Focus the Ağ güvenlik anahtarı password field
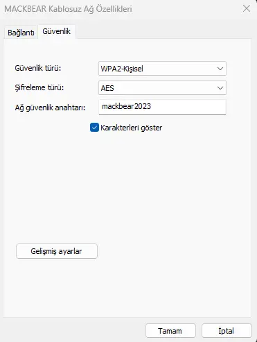 click(162, 107)
